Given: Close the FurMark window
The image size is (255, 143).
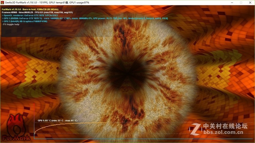Looking at the screenshot, I should coord(250,3).
